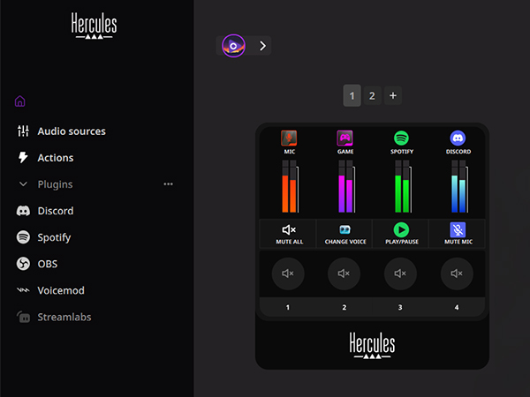The width and height of the screenshot is (530, 397).
Task: Click the Discord channel icon on mixer
Action: click(458, 139)
